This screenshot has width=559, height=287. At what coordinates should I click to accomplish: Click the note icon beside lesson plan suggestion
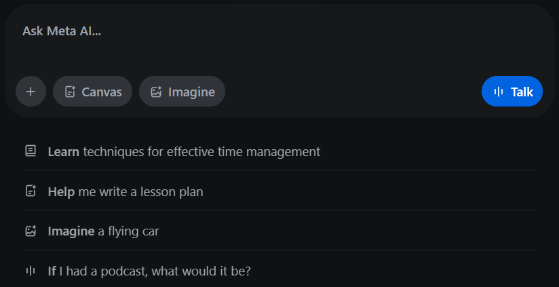coord(31,191)
